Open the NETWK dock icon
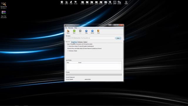Image resolution: width=188 pixels, height=106 pixels. point(110,3)
